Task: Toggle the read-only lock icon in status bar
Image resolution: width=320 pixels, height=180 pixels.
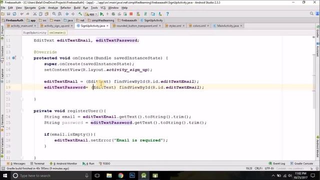Action: pos(311,168)
